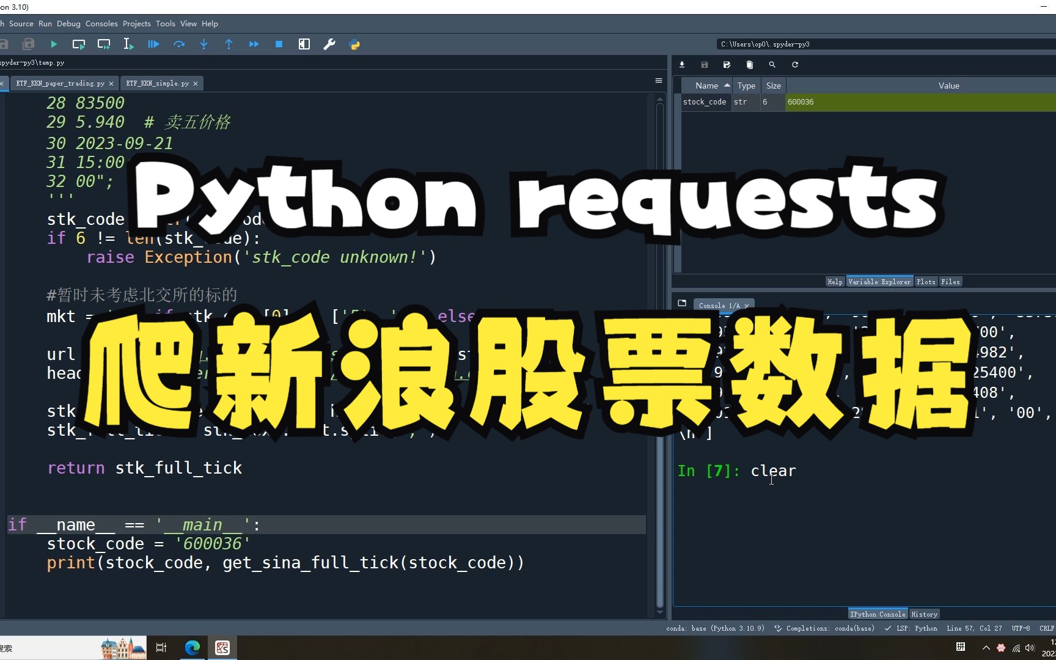Open View menu
The height and width of the screenshot is (660, 1056).
(x=188, y=23)
